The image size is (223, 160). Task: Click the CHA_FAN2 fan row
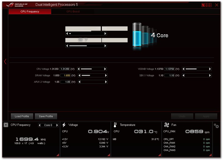pyautogui.click(x=187, y=147)
